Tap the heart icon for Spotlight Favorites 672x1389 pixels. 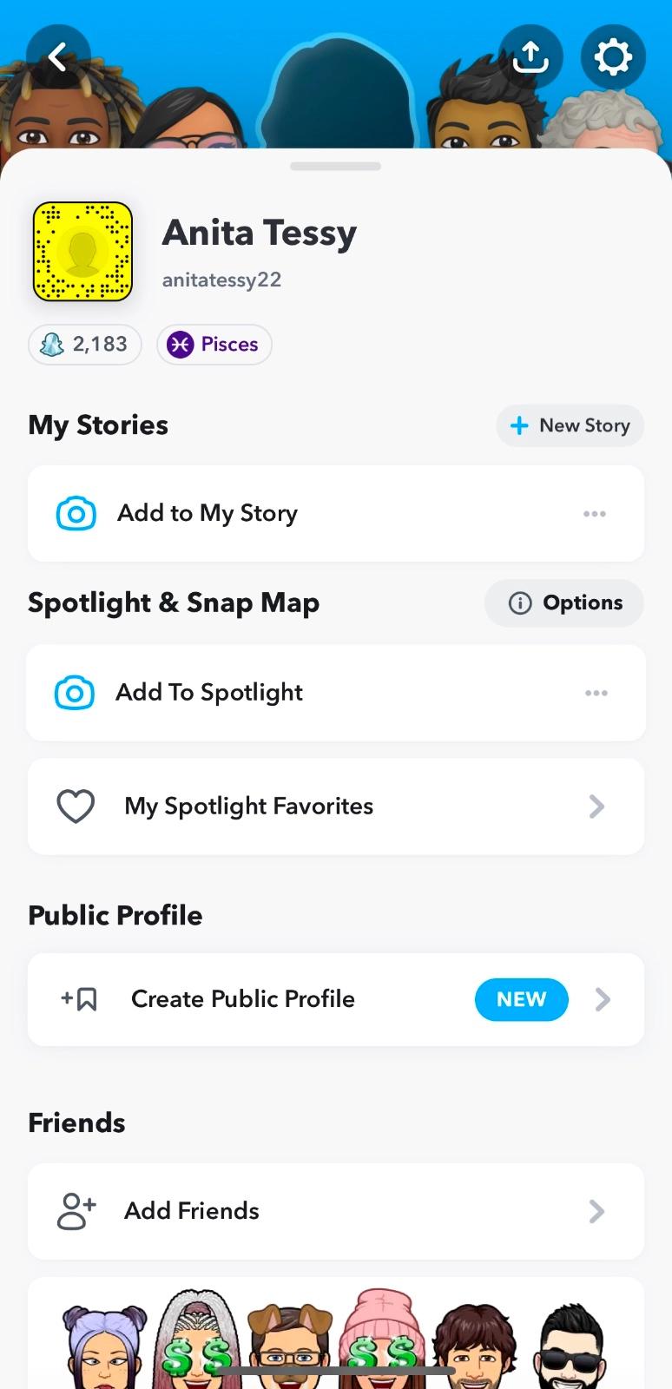pyautogui.click(x=76, y=806)
